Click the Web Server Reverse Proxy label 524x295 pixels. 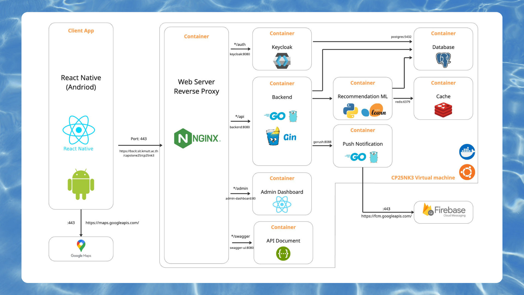click(196, 86)
